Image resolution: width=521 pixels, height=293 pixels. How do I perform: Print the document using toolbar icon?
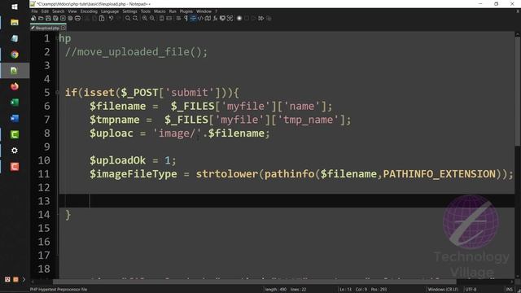coord(77,18)
